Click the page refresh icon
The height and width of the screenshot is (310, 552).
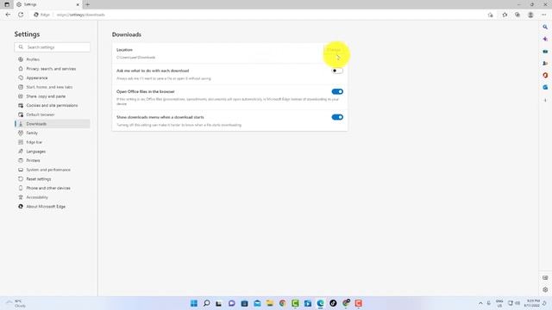(21, 15)
